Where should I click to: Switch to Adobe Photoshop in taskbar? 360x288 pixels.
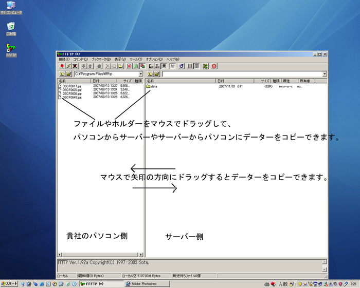click(x=147, y=284)
